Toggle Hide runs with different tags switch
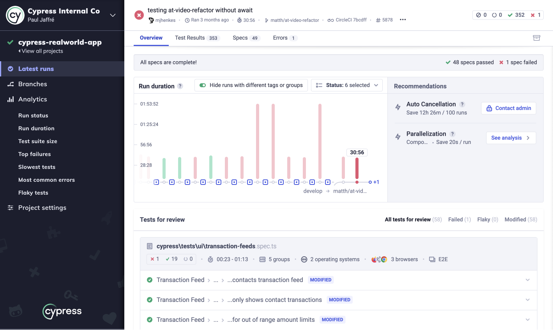Screen dimensions: 553x330 [x=203, y=85]
